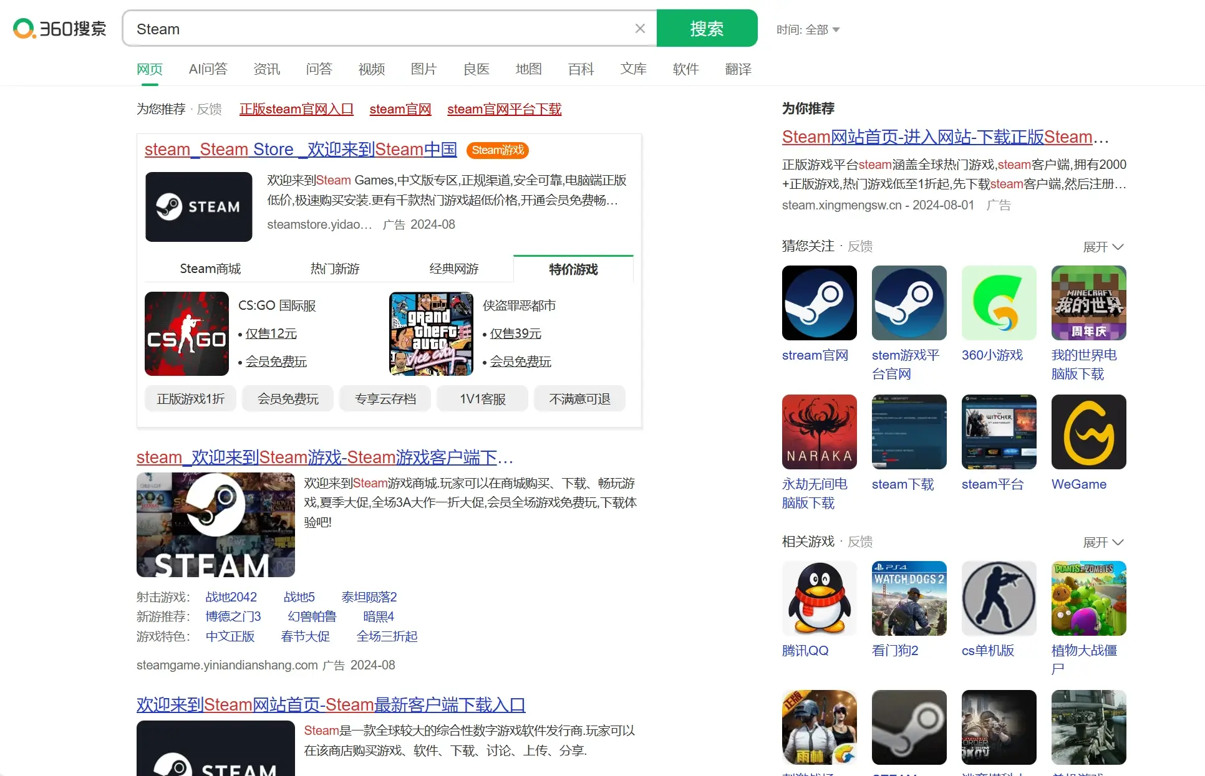Click the 我的世界 Minecraft icon
Image resolution: width=1205 pixels, height=776 pixels.
1089,303
